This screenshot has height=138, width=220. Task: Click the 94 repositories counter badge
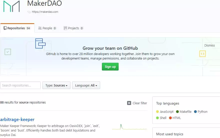[28, 28]
